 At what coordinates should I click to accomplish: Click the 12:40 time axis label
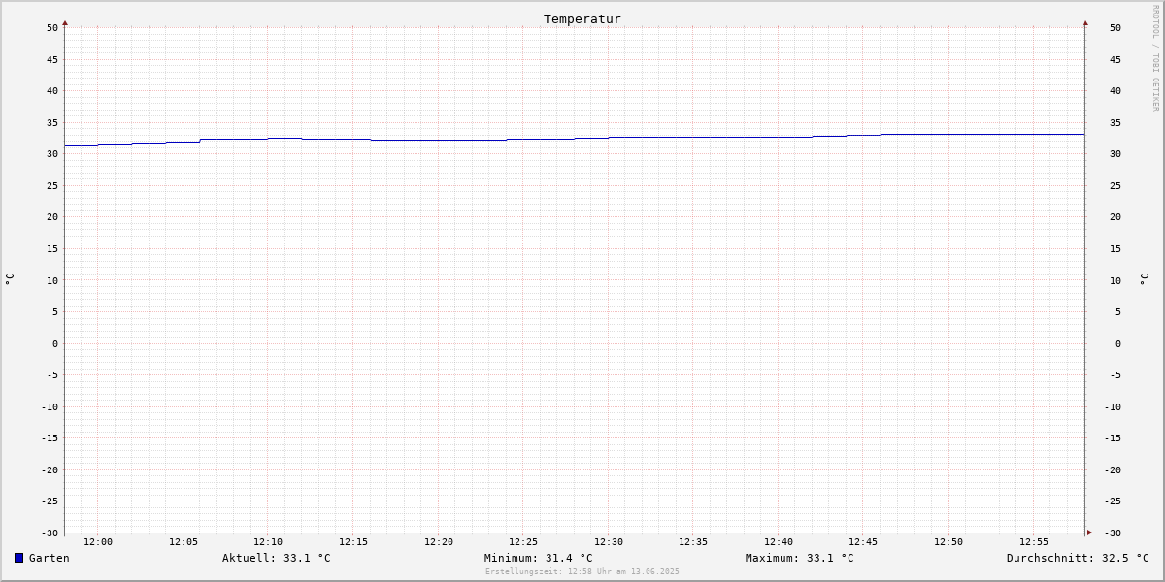click(779, 542)
